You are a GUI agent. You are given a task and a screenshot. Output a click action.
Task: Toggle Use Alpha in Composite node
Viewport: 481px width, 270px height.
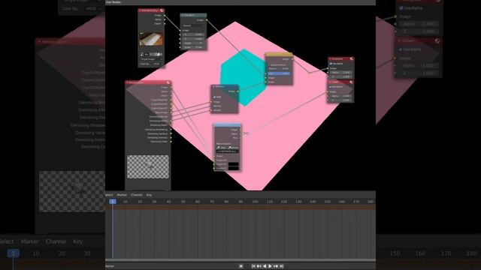click(331, 64)
